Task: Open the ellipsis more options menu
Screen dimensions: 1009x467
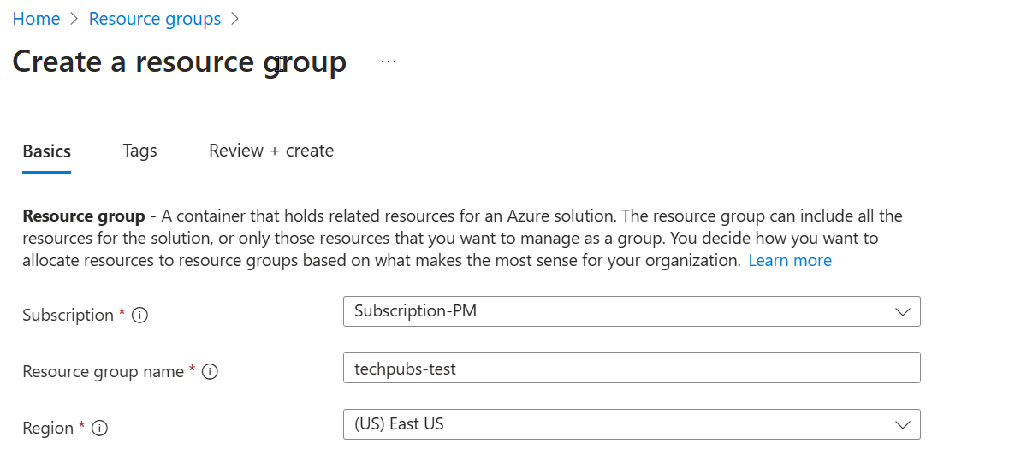Action: tap(389, 62)
